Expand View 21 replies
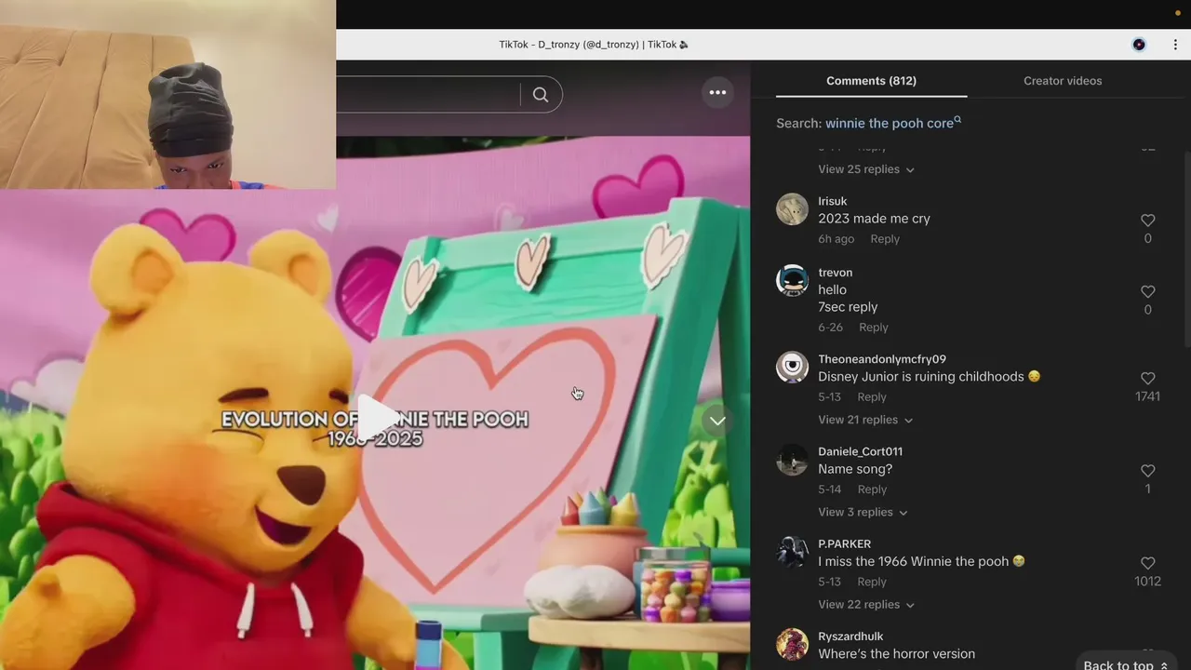Screen dimensions: 1191x670 tap(865, 420)
